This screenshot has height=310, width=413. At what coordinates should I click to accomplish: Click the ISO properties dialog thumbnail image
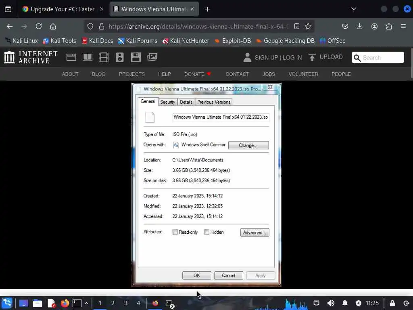click(x=206, y=185)
